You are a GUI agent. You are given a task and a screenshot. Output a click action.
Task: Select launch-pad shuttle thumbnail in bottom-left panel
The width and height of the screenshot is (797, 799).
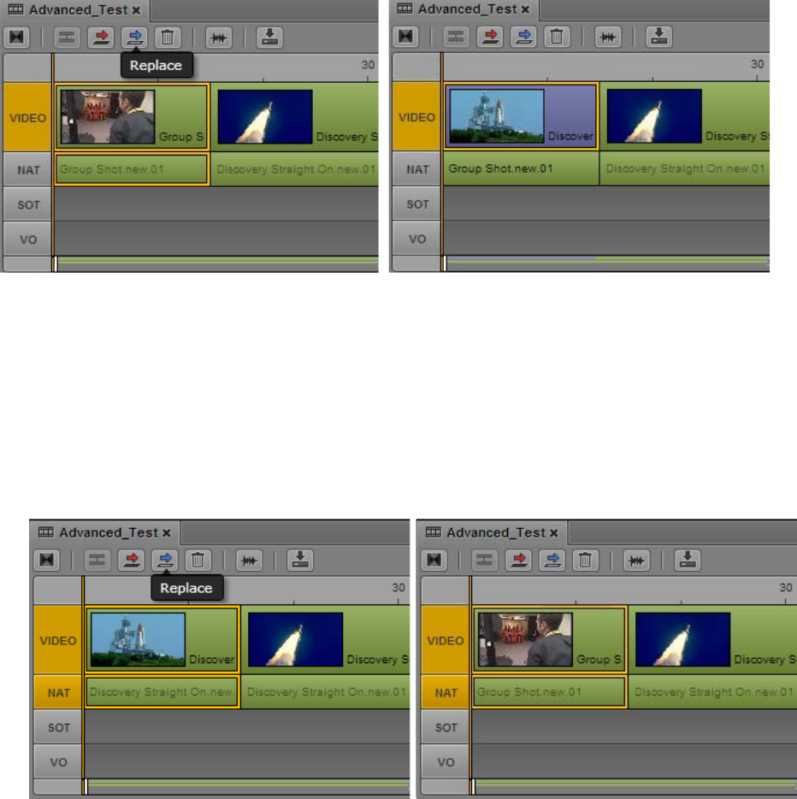coord(138,639)
